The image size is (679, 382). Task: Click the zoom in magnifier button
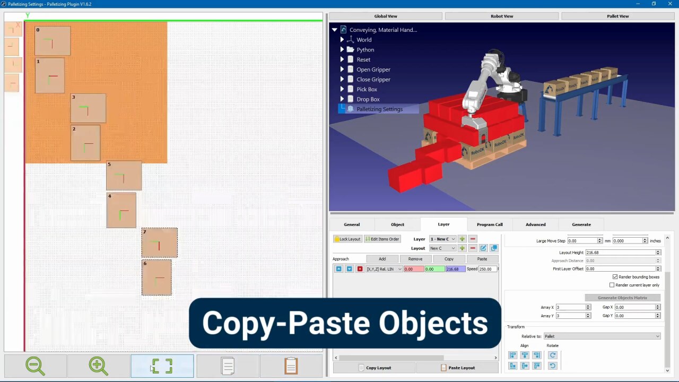(98, 366)
